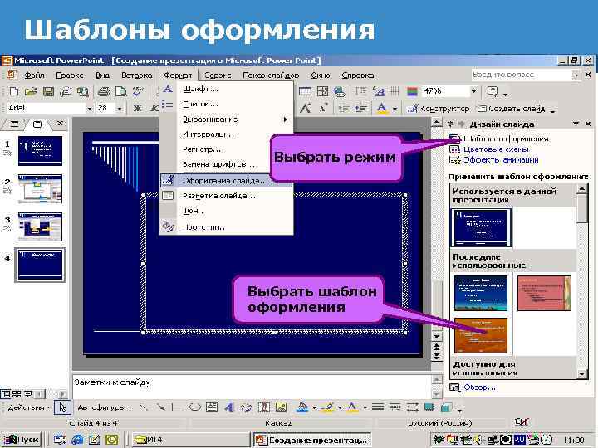Click the Эффекты анимации link
The height and width of the screenshot is (448, 598).
point(501,160)
